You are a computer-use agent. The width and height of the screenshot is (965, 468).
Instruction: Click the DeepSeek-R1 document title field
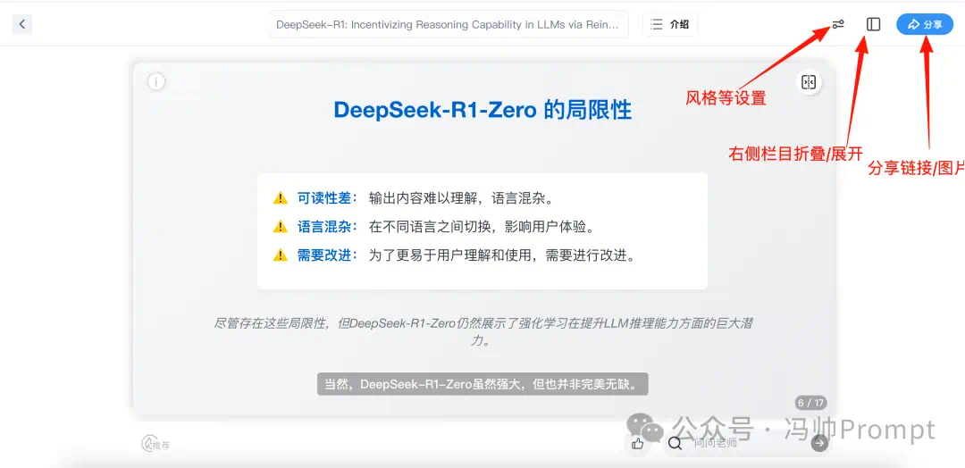pos(448,25)
